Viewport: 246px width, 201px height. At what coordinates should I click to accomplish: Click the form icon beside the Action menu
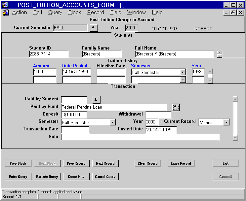pos(6,13)
